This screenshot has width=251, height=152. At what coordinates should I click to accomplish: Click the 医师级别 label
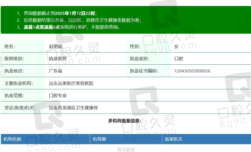click(x=14, y=58)
